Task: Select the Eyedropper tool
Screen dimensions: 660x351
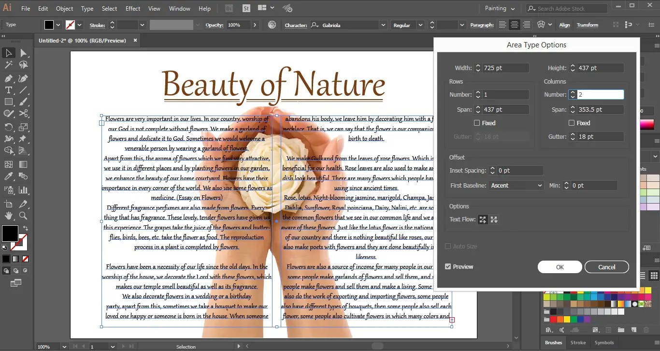Action: pyautogui.click(x=9, y=177)
